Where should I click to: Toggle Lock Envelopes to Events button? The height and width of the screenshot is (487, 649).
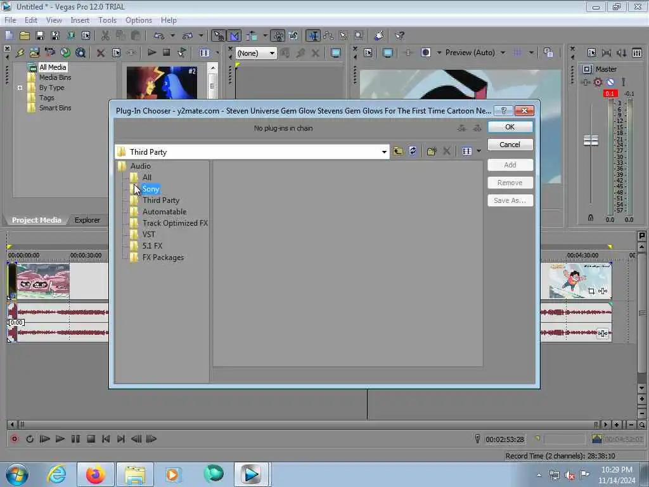[x=278, y=36]
